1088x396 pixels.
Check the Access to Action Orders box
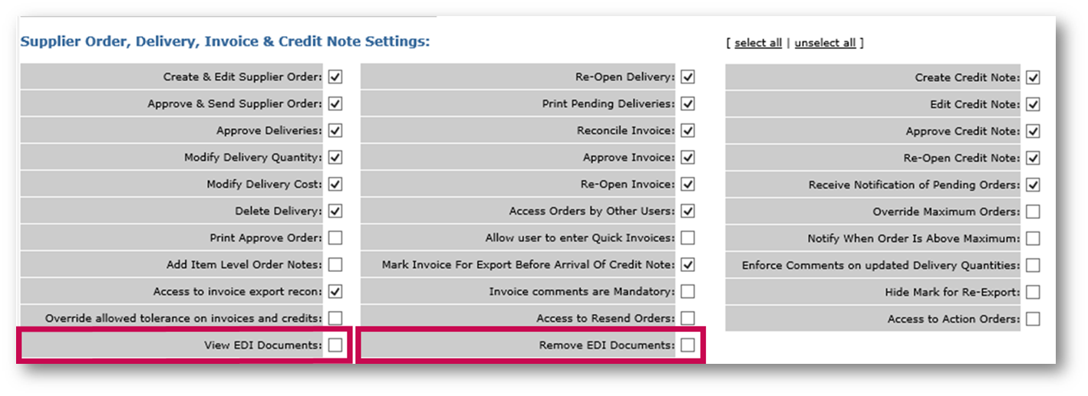pyautogui.click(x=1033, y=319)
